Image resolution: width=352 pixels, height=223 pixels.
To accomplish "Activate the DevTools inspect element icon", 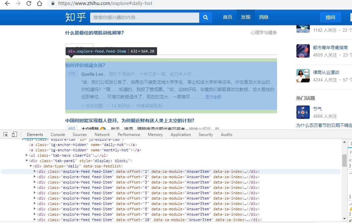I will [x=6, y=134].
